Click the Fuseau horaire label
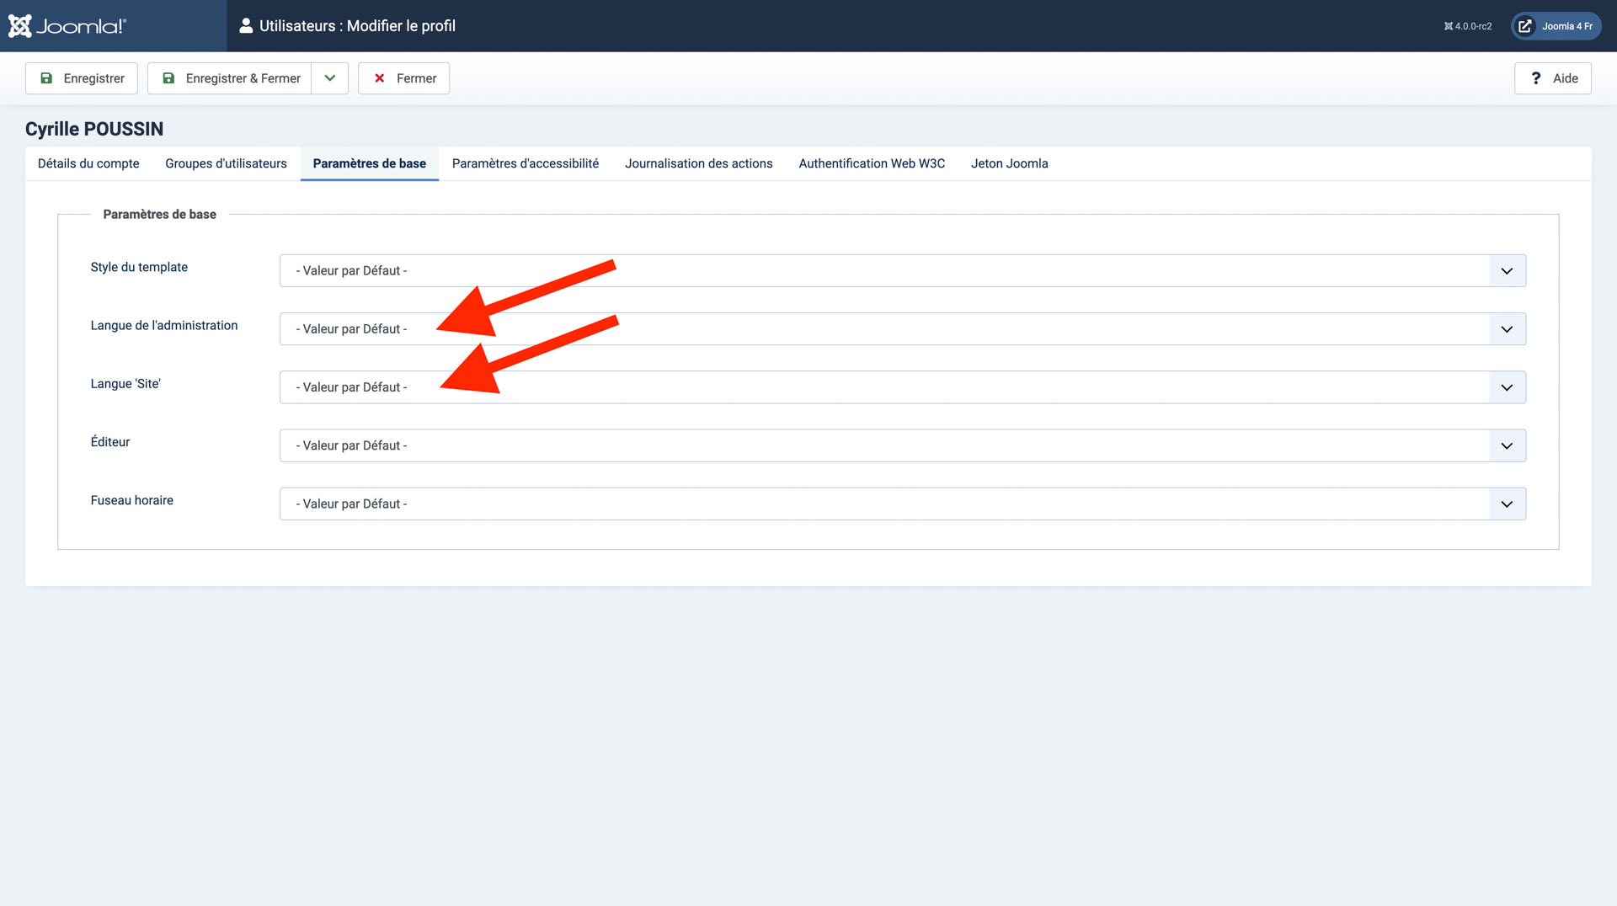1617x906 pixels. tap(132, 500)
